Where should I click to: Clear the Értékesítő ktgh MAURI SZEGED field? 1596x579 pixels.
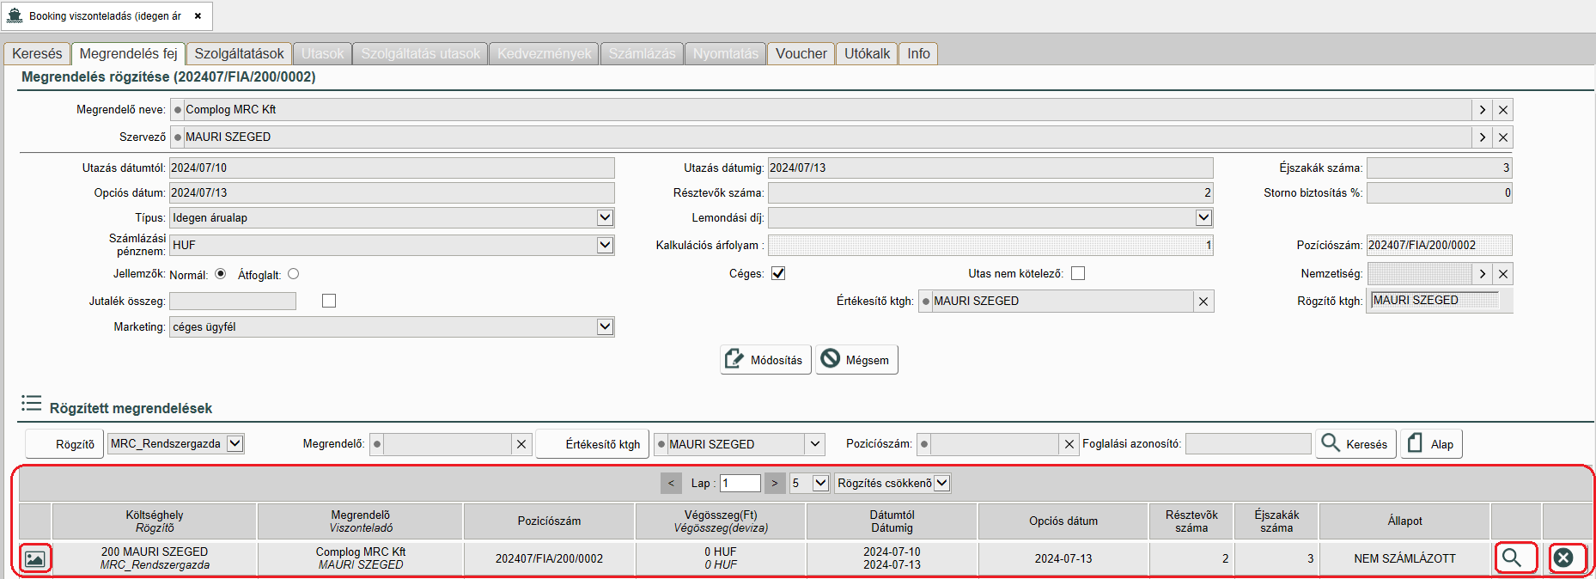point(1203,302)
